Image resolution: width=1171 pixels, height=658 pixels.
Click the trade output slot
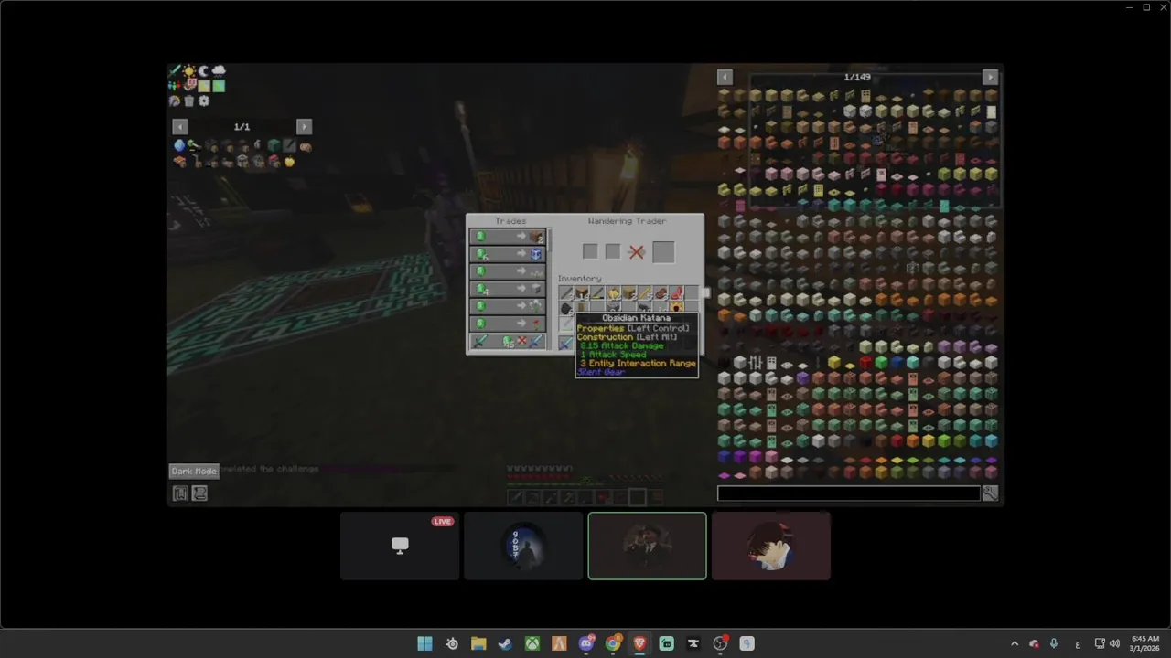pyautogui.click(x=663, y=252)
